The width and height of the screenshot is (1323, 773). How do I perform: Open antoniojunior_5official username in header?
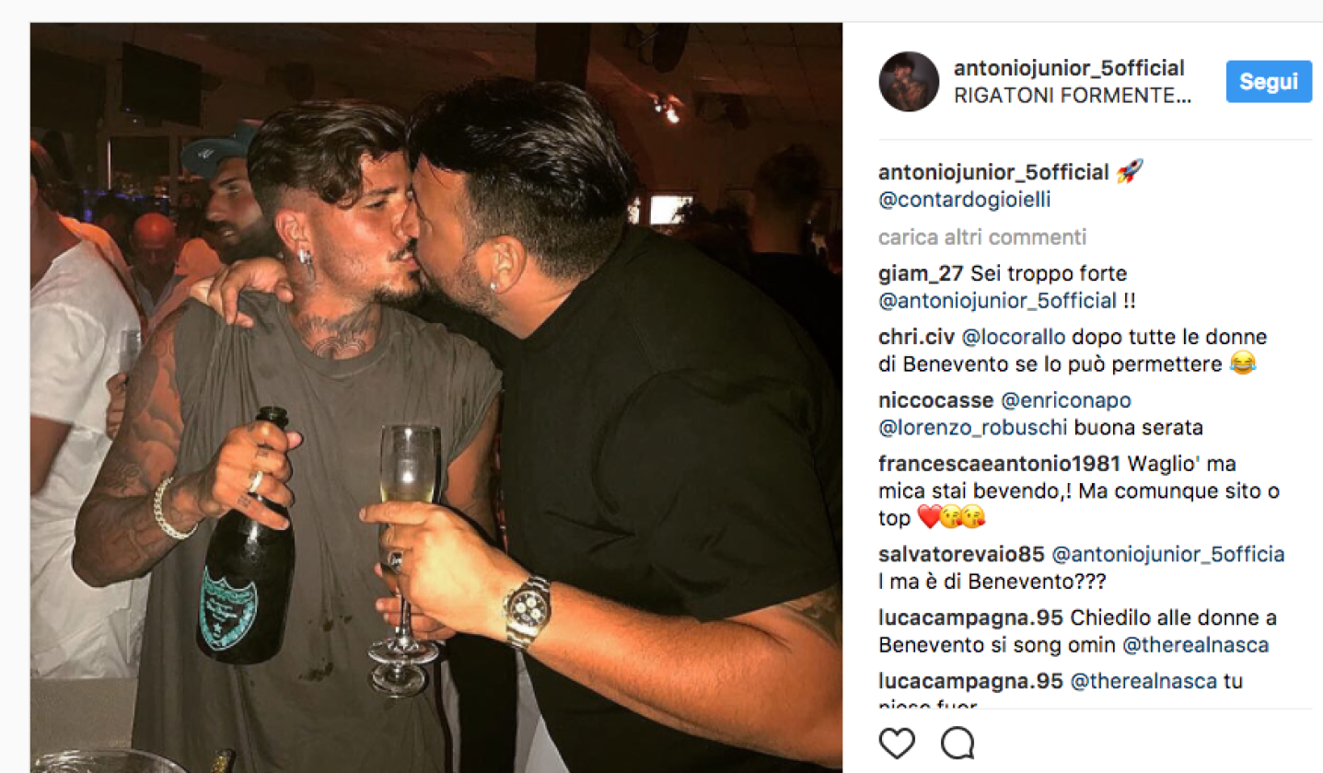click(x=1069, y=68)
